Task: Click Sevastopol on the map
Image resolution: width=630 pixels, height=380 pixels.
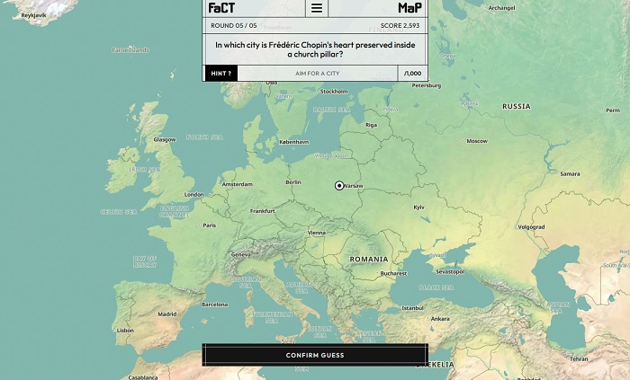Action: tap(450, 272)
